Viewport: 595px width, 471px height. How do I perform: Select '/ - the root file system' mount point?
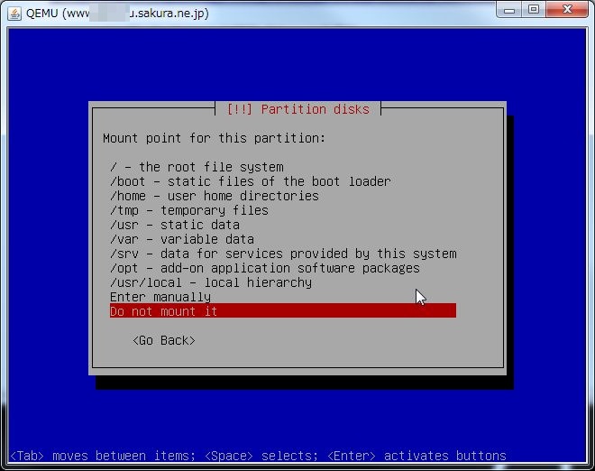197,167
